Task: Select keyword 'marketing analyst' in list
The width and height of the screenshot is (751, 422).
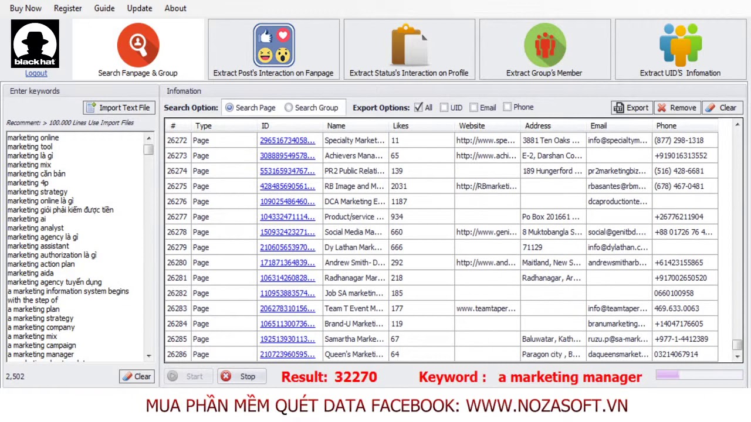Action: click(35, 228)
